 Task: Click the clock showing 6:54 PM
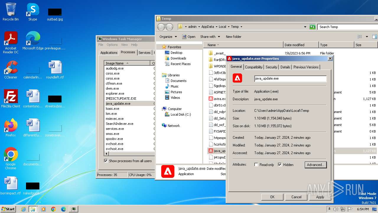(x=363, y=209)
